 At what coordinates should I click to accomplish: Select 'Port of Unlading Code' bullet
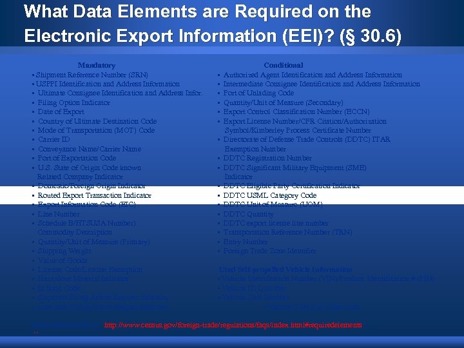coord(258,93)
